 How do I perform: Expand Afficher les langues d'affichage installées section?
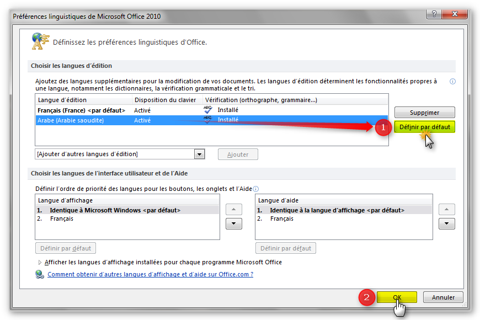(40, 263)
